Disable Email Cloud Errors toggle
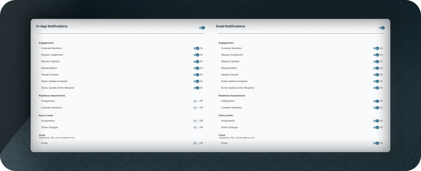The width and height of the screenshot is (421, 171). tap(376, 143)
